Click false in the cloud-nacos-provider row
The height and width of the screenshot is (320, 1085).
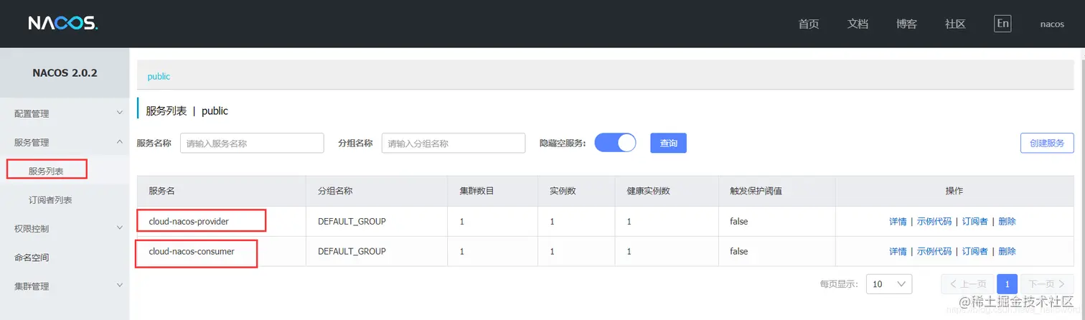[738, 221]
